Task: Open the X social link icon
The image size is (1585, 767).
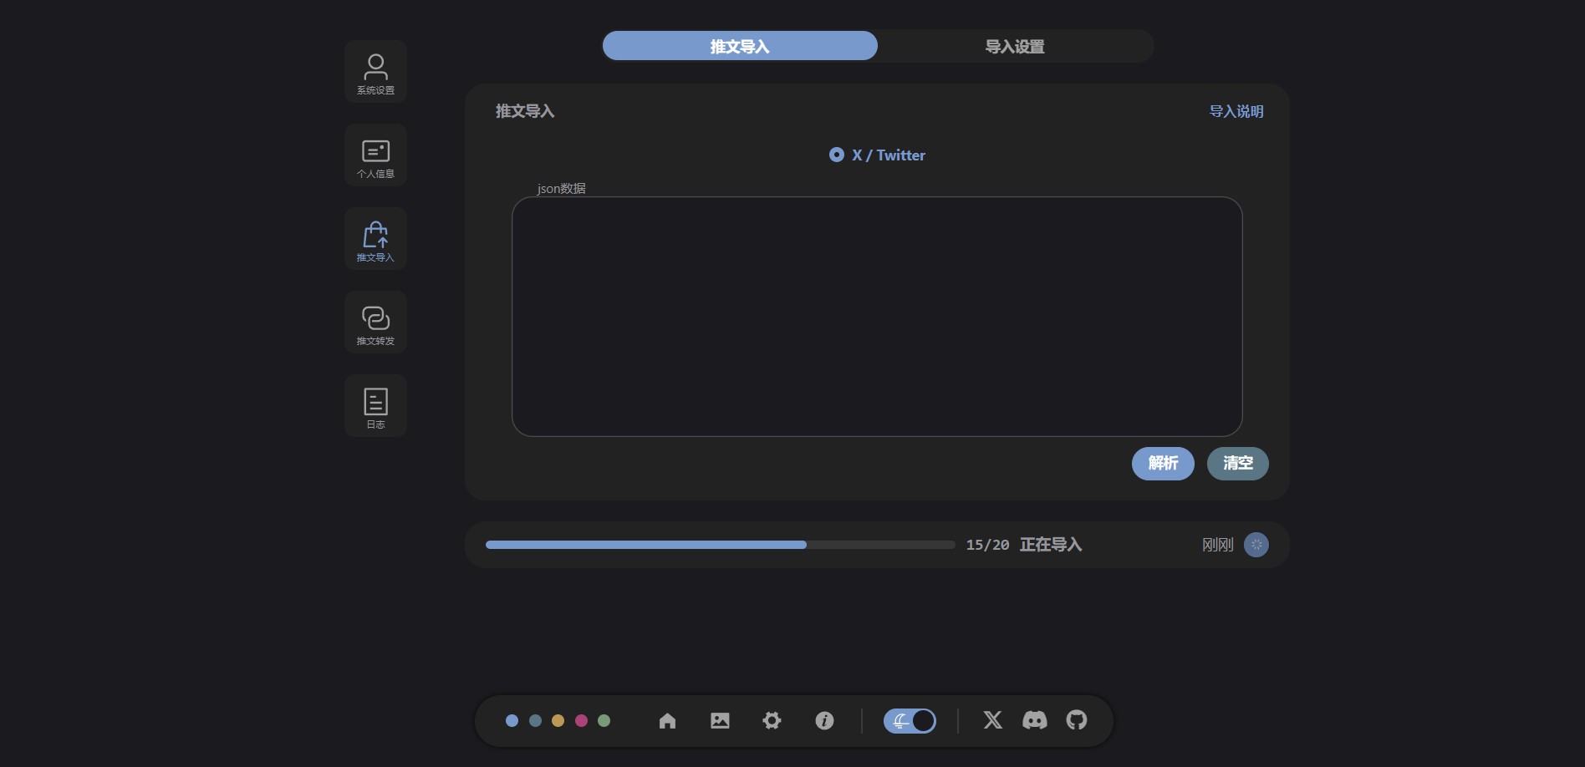Action: click(x=992, y=720)
